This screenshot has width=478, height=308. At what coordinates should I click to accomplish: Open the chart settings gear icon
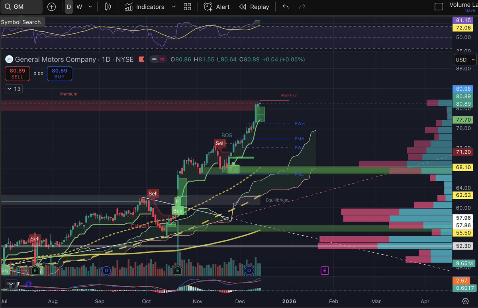tap(465, 302)
